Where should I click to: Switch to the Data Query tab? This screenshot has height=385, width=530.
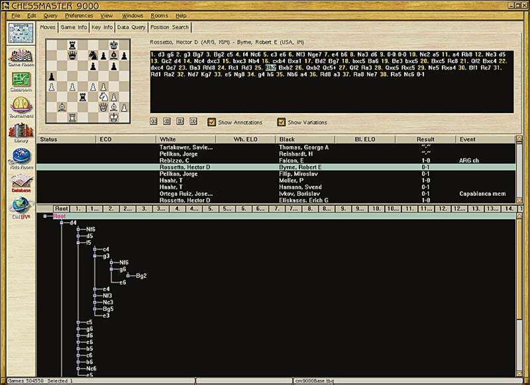[x=131, y=27]
